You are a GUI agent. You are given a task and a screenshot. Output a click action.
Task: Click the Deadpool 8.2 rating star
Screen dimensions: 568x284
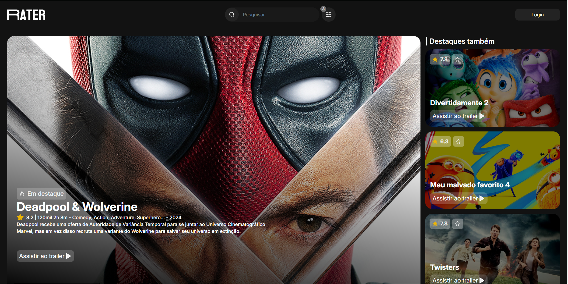[x=20, y=217]
